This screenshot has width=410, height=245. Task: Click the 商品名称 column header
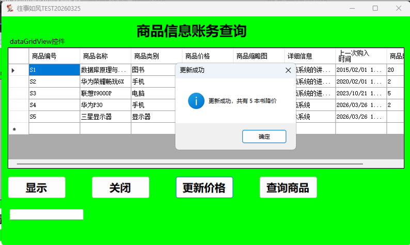pos(105,56)
